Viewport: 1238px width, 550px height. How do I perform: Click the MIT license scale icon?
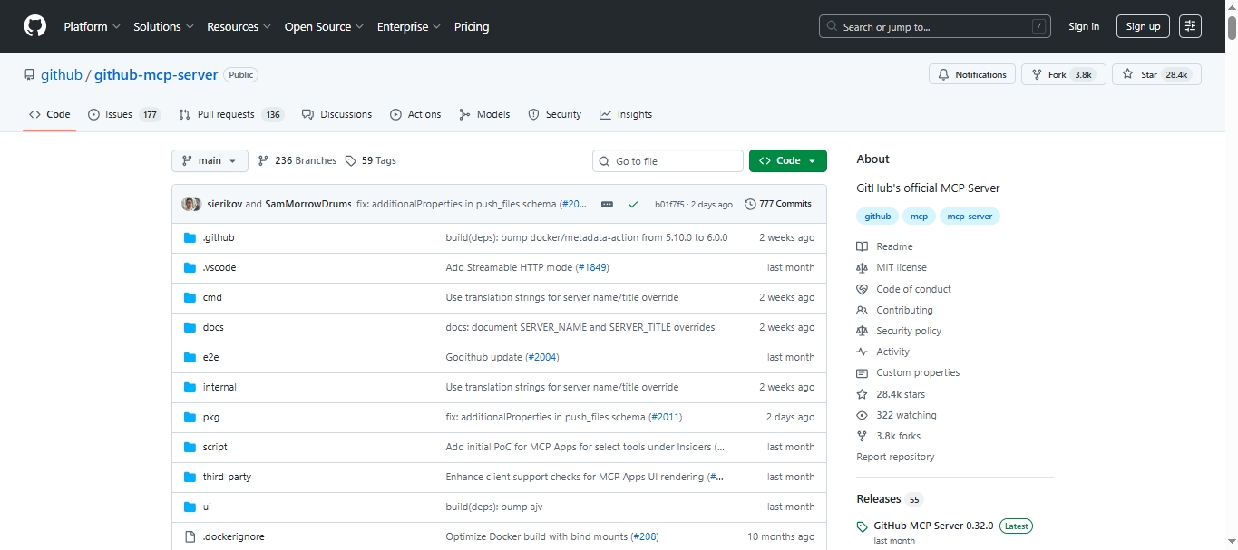coord(862,267)
